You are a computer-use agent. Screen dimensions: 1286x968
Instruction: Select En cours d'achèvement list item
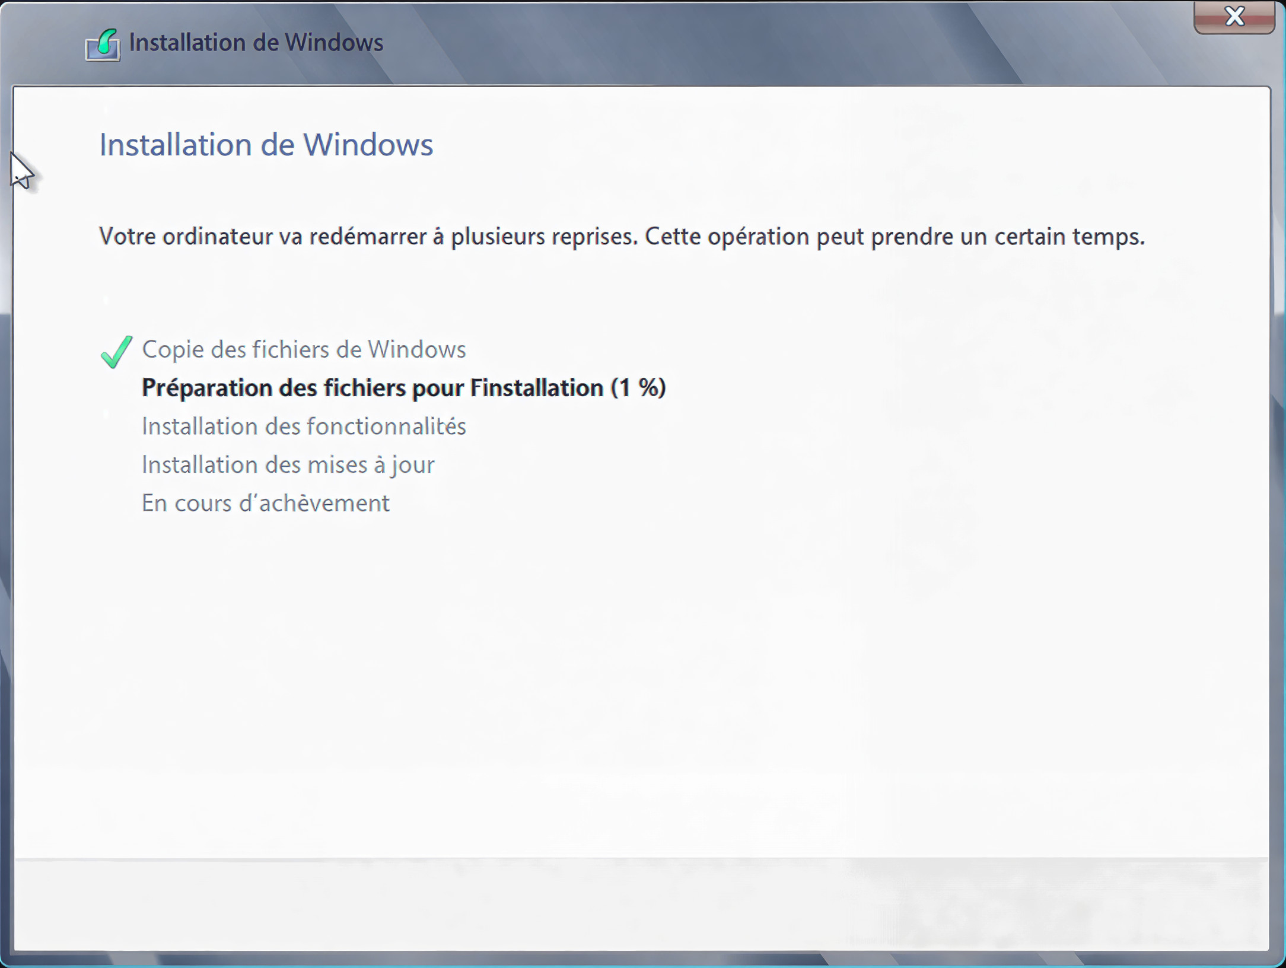click(265, 502)
